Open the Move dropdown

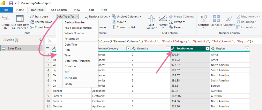click(119, 22)
